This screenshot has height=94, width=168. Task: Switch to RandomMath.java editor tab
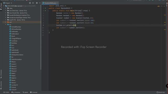tap(50, 3)
